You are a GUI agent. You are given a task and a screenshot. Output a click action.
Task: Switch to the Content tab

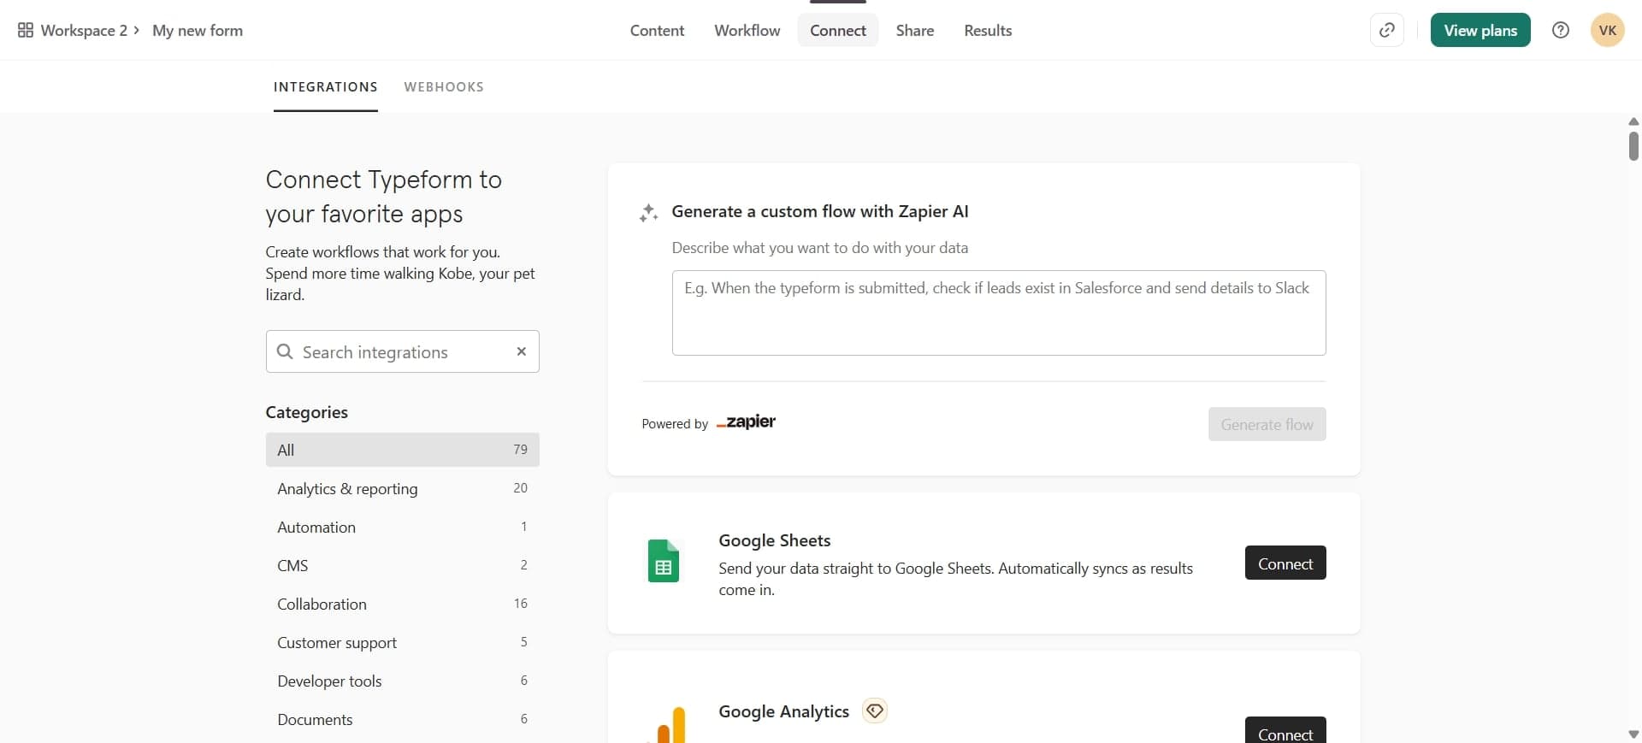click(x=657, y=31)
